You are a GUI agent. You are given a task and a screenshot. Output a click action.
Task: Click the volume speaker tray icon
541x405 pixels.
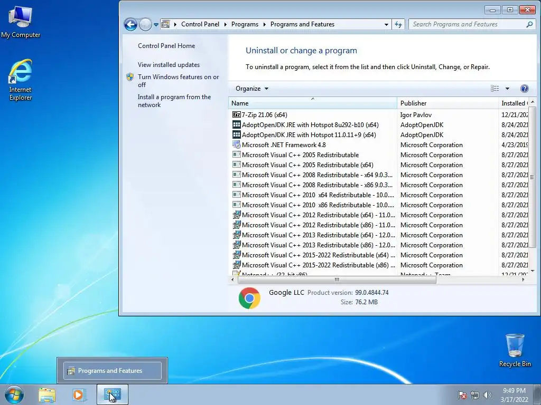tap(488, 395)
